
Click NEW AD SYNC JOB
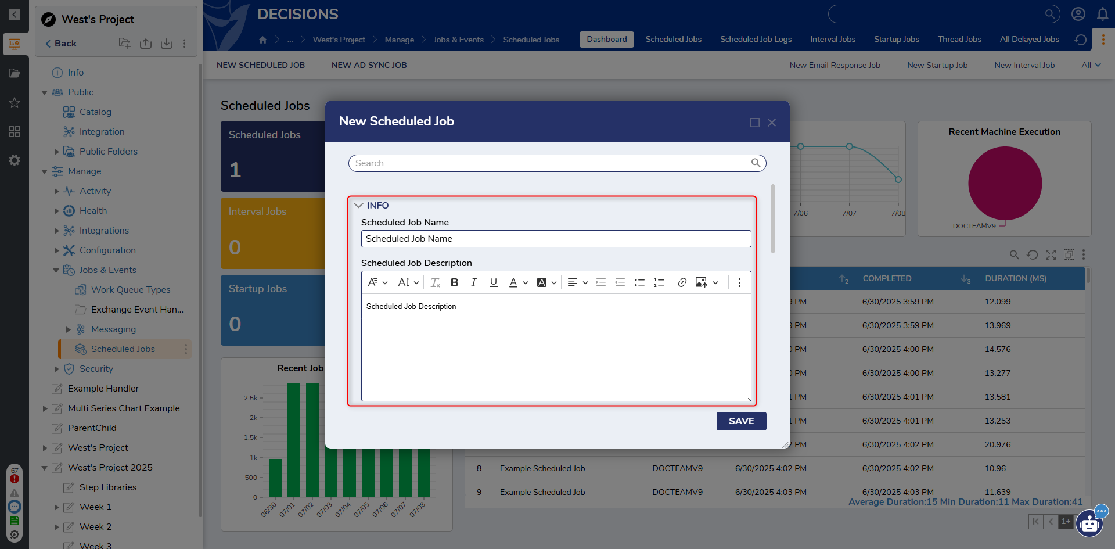click(369, 65)
